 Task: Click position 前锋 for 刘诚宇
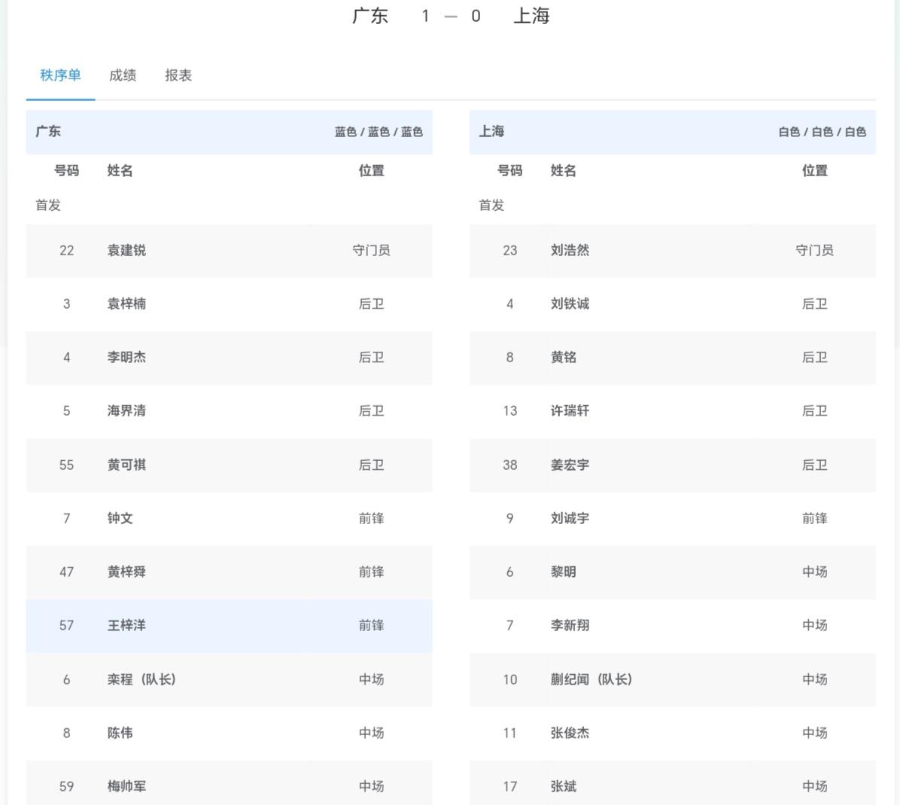click(814, 518)
